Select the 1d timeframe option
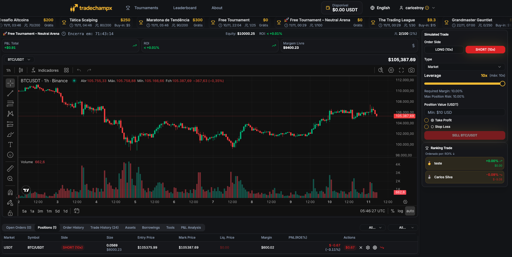The image size is (512, 257). [x=65, y=211]
